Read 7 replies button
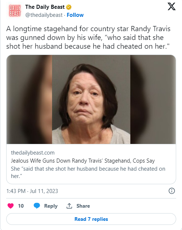Viewport: 182px width, 230px height. 91,219
